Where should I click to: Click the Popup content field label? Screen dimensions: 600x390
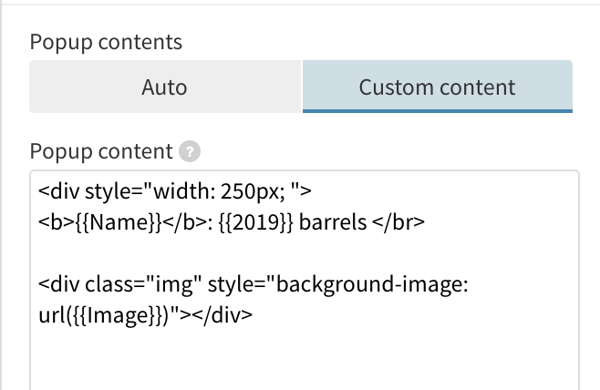[x=101, y=151]
